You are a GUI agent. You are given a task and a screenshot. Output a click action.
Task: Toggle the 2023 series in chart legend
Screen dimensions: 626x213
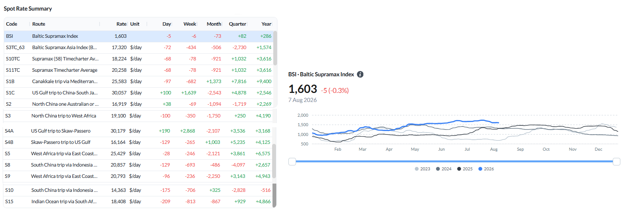[422, 169]
